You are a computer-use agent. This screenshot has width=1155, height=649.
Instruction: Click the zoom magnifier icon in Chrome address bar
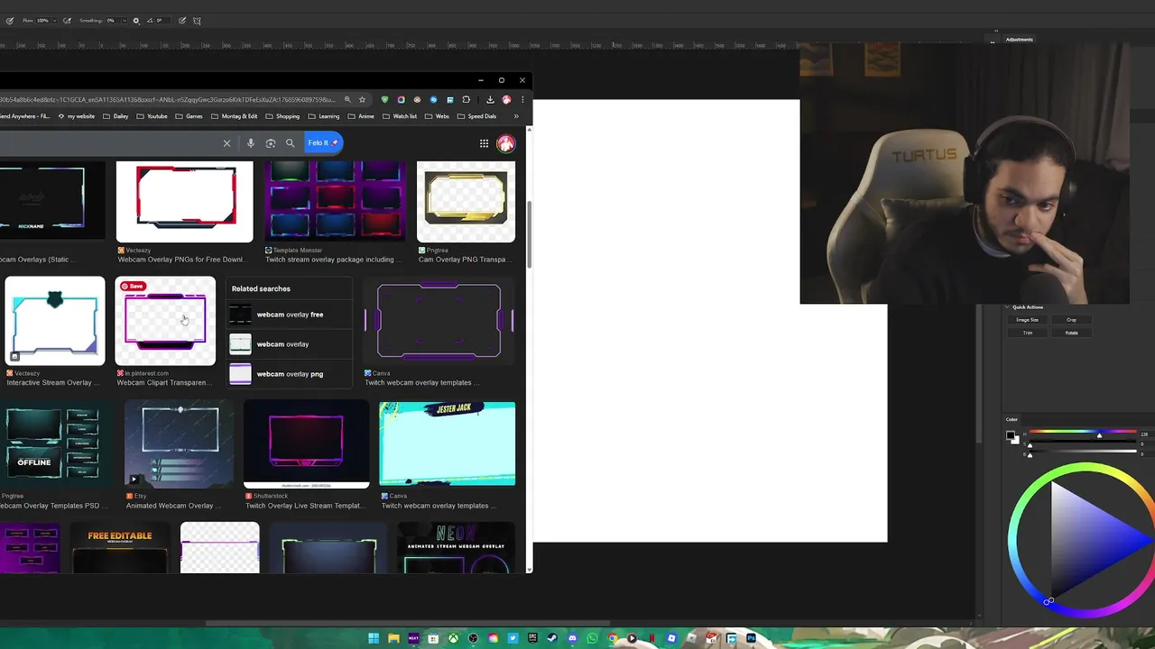(x=347, y=99)
